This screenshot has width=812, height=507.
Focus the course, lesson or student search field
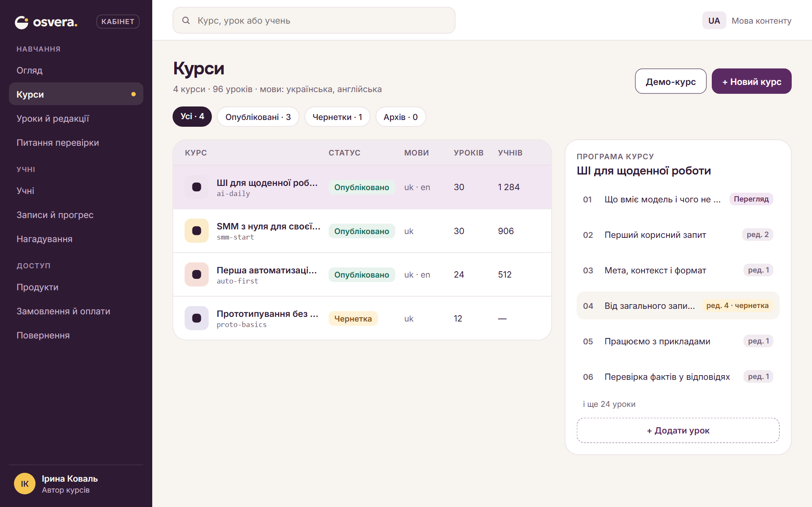click(x=314, y=20)
